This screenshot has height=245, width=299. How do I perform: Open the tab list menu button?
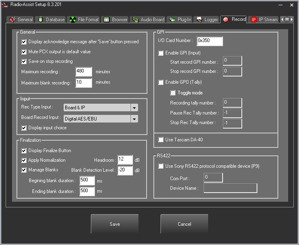tap(287, 19)
